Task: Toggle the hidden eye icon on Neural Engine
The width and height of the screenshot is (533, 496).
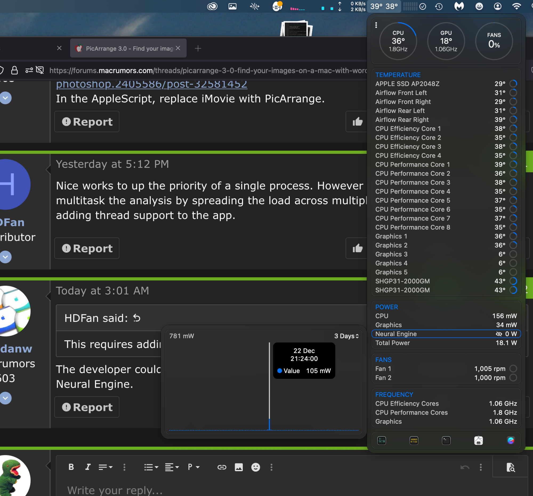Action: pyautogui.click(x=499, y=334)
